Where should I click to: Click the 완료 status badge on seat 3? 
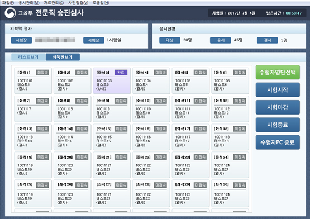click(x=121, y=73)
